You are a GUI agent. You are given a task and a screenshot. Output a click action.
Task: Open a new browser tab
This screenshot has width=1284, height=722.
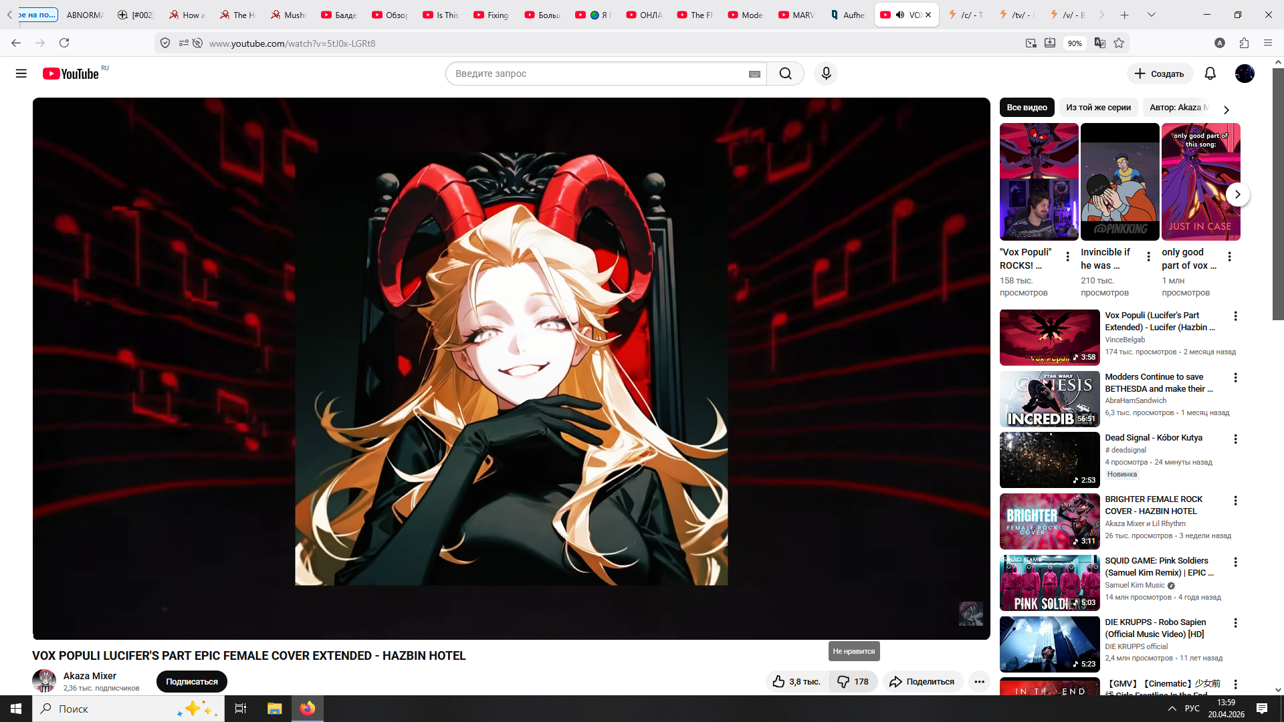click(1125, 15)
